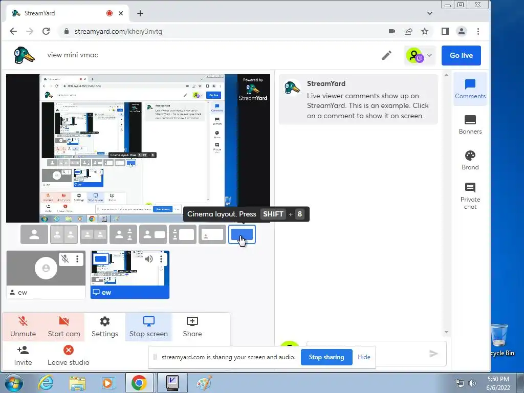
Task: Select the Cinema layout button
Action: point(242,234)
